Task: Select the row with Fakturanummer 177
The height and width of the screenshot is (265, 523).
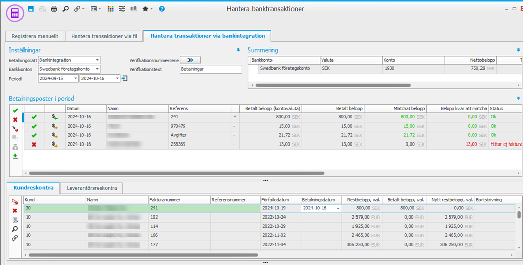Action: coord(269,245)
